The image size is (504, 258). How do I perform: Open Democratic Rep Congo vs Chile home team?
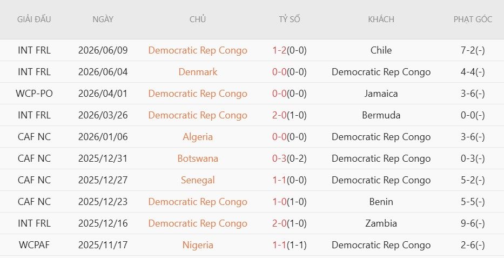pyautogui.click(x=198, y=50)
